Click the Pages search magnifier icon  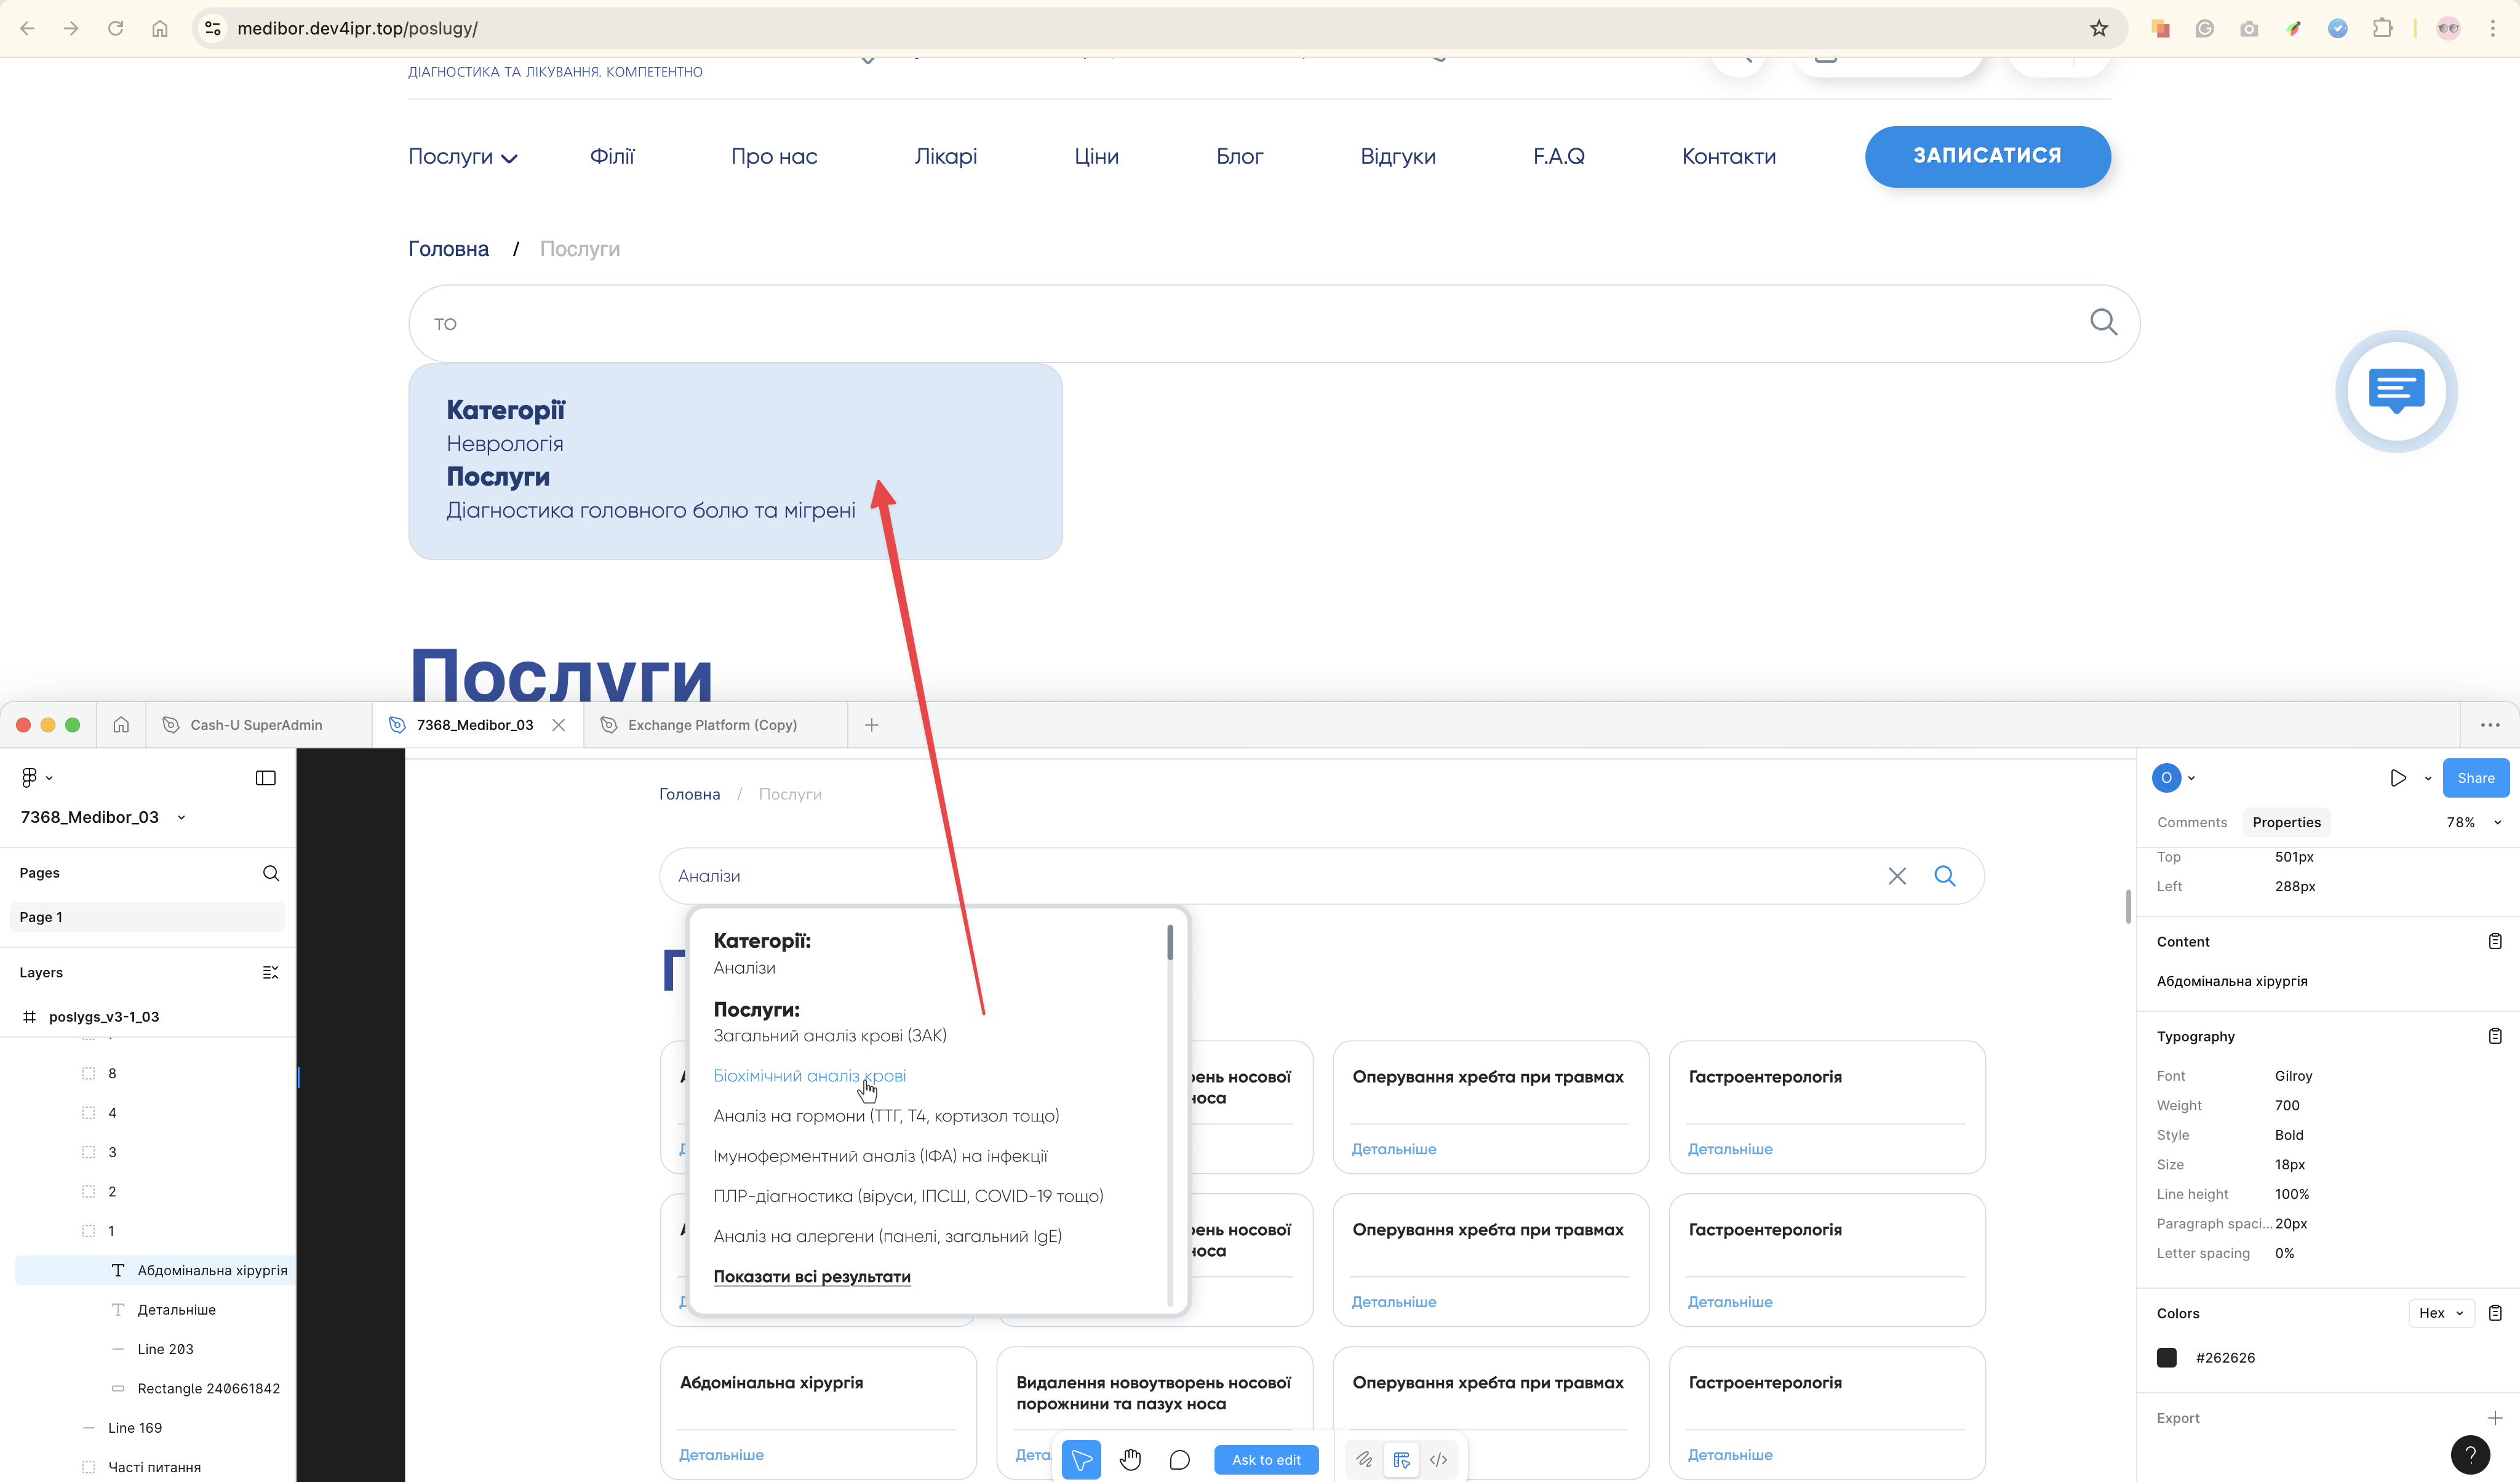270,873
